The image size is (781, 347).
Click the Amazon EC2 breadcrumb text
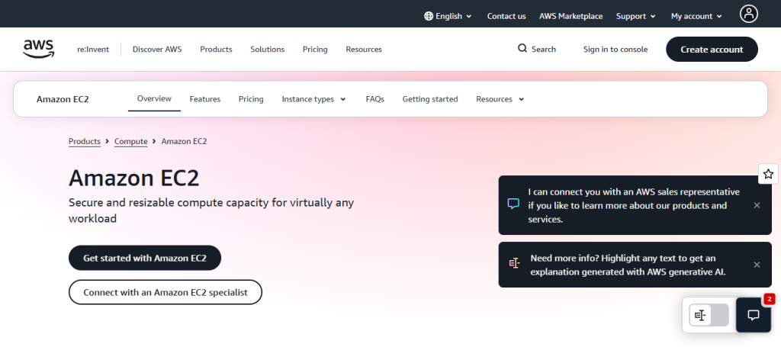pos(185,141)
